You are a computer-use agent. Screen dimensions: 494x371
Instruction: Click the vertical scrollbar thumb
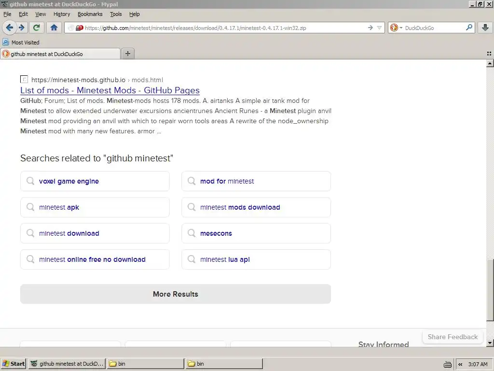(x=490, y=290)
